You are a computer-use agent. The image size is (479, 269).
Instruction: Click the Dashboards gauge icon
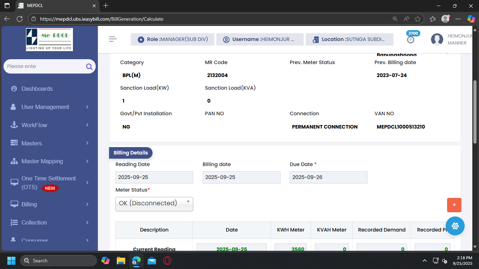(x=14, y=89)
